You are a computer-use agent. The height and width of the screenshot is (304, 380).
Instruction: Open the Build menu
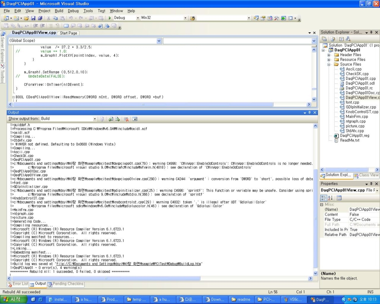click(59, 11)
